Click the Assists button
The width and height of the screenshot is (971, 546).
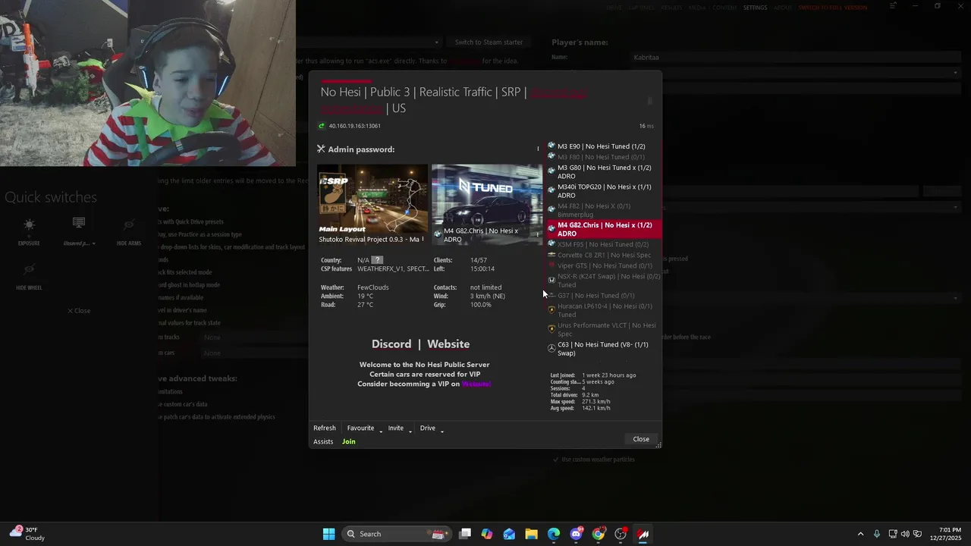click(x=323, y=441)
